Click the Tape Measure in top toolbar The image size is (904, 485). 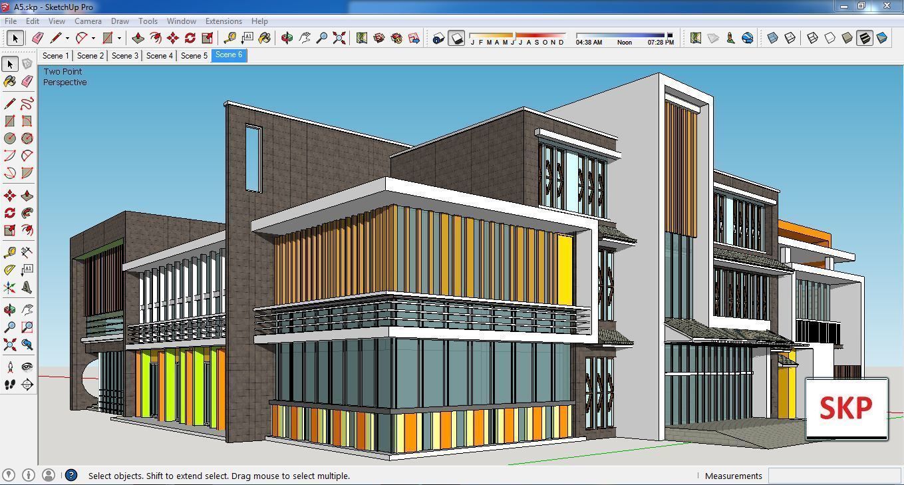click(x=230, y=38)
